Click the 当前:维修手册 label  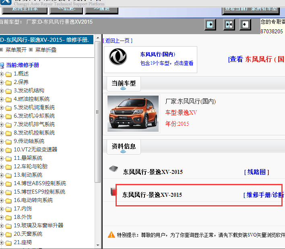point(23,65)
